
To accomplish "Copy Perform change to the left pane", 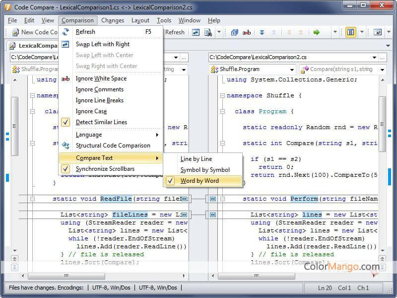I will point(213,199).
